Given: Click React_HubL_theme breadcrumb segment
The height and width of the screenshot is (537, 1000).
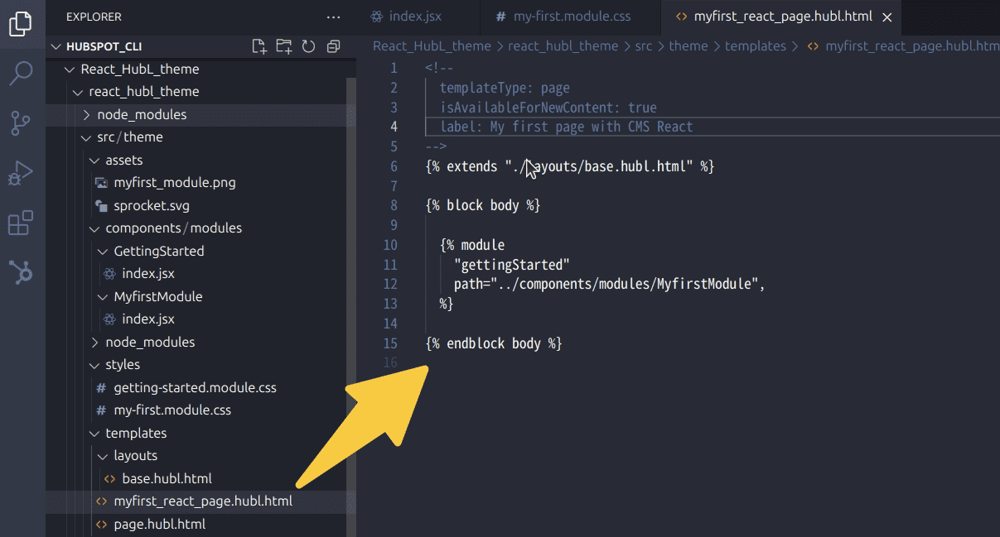Looking at the screenshot, I should (432, 46).
